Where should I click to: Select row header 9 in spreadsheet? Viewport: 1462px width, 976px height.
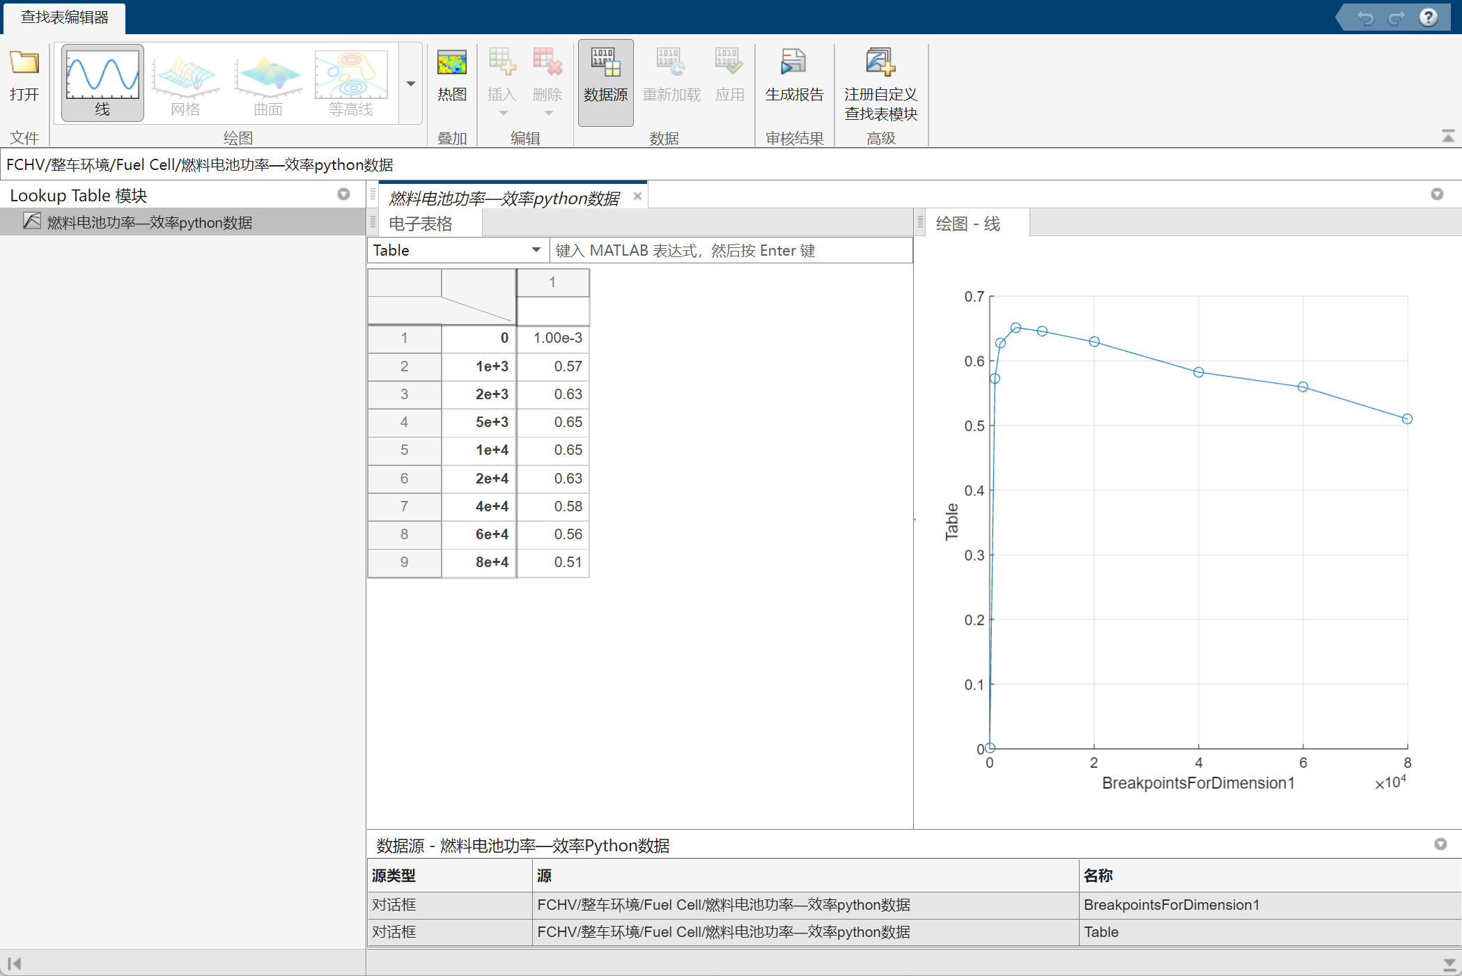pyautogui.click(x=404, y=562)
